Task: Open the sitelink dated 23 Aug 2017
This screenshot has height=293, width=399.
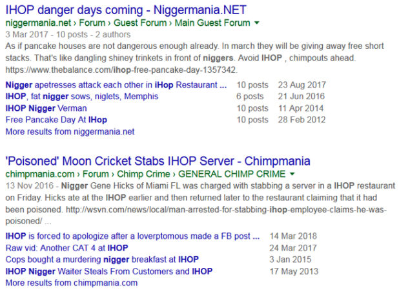Action: [116, 85]
